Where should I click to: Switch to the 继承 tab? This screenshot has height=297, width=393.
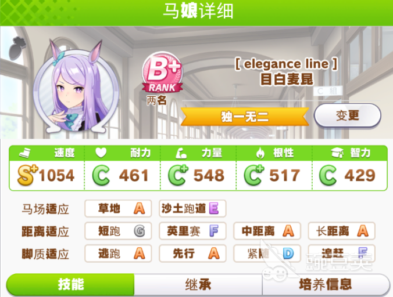[x=198, y=284]
